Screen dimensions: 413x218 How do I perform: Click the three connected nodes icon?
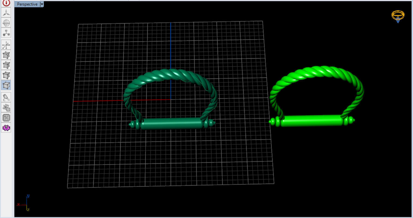tap(6, 33)
